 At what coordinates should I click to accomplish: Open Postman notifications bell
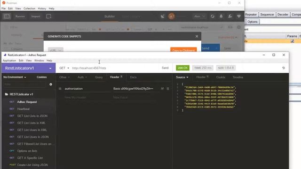coord(221,16)
